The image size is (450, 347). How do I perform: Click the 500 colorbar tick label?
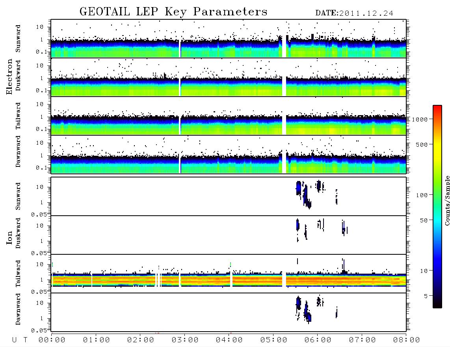422,145
